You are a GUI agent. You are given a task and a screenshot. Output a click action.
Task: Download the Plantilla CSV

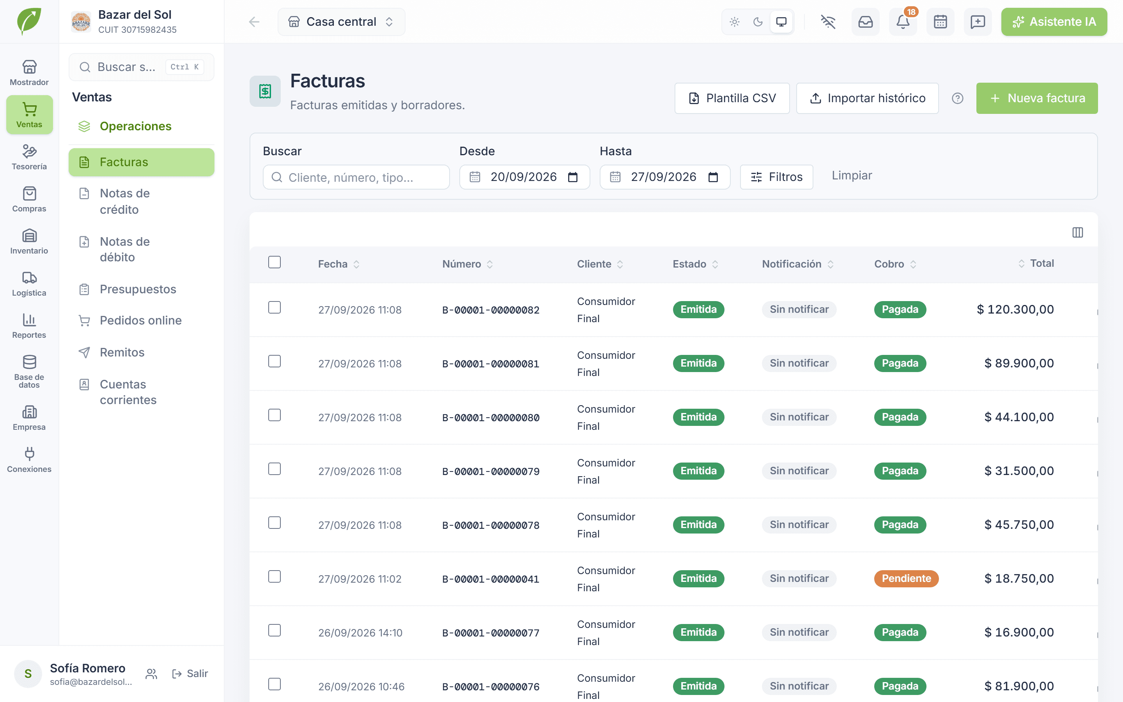[732, 98]
